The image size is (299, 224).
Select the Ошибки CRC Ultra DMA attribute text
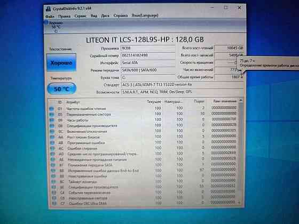coord(88,203)
